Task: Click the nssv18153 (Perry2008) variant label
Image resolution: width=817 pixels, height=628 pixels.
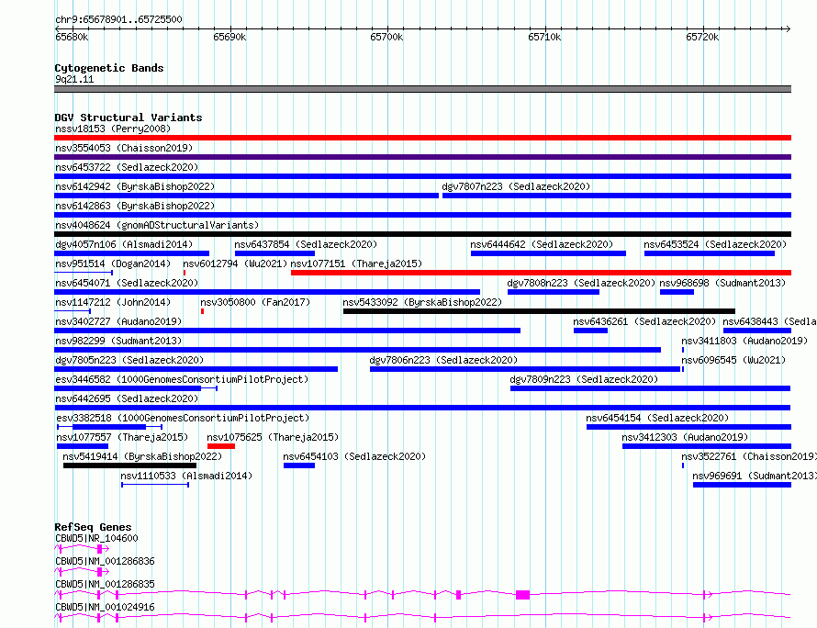Action: tap(113, 129)
